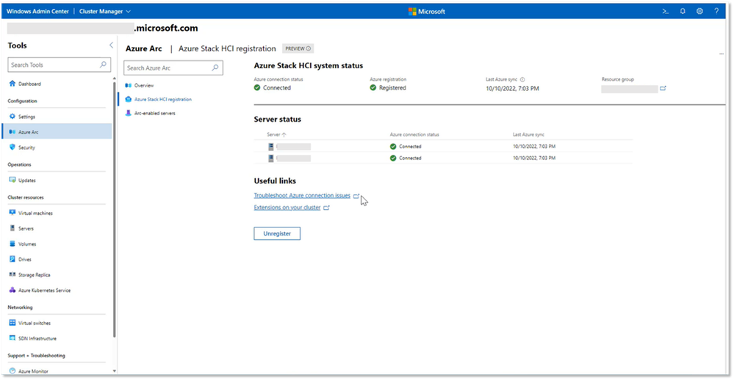This screenshot has width=734, height=380.
Task: Click Last Azure sync info icon
Action: pos(522,79)
